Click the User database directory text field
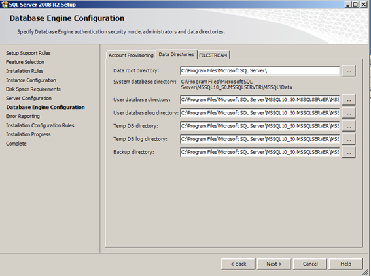The height and width of the screenshot is (276, 371). [x=260, y=100]
